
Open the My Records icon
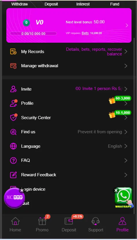(x=13, y=52)
